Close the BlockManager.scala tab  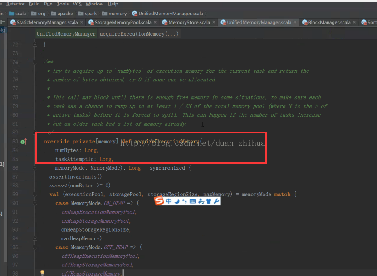click(354, 22)
